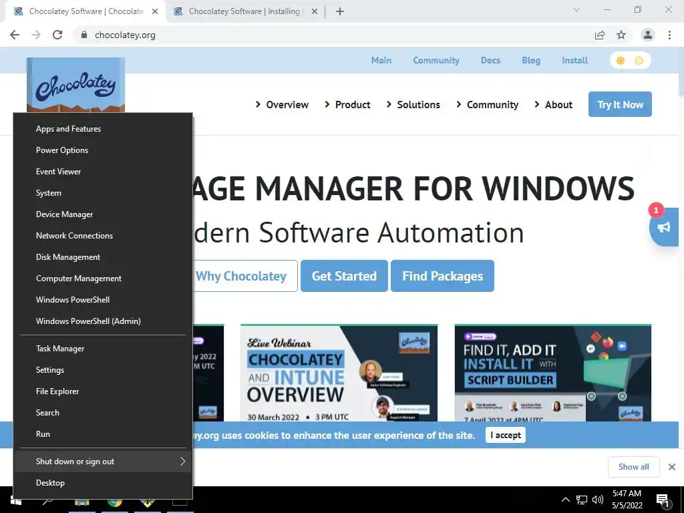The image size is (684, 513).
Task: Expand Shut down or sign out submenu
Action: [x=104, y=462]
